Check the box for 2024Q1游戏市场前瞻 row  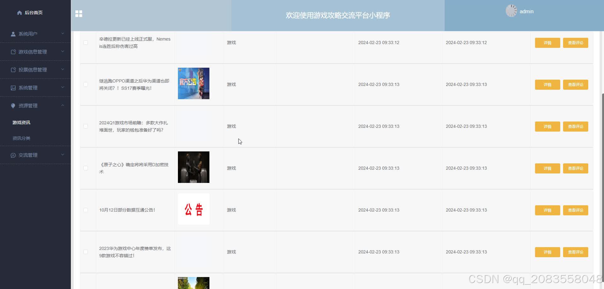(86, 126)
